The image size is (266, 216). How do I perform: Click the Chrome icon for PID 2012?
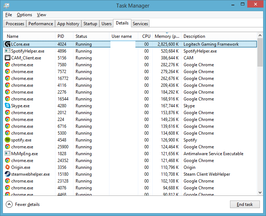8,112
